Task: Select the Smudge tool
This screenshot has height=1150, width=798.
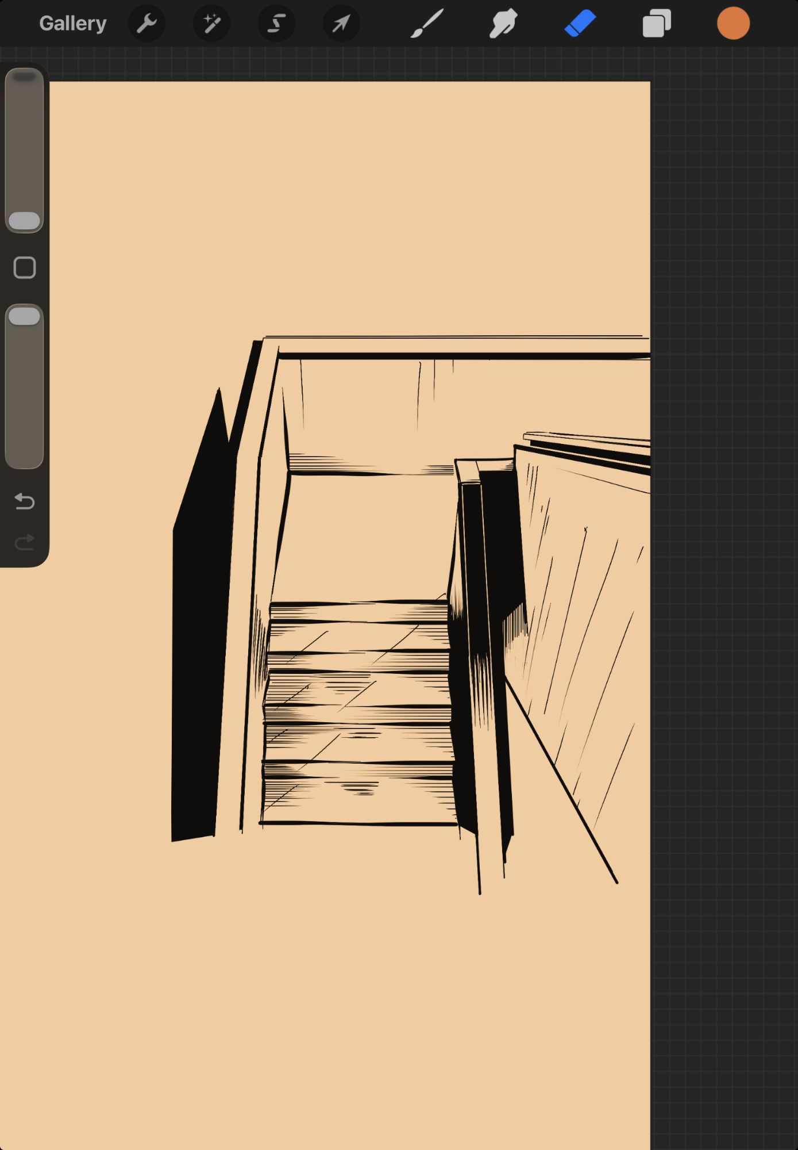Action: [x=503, y=24]
